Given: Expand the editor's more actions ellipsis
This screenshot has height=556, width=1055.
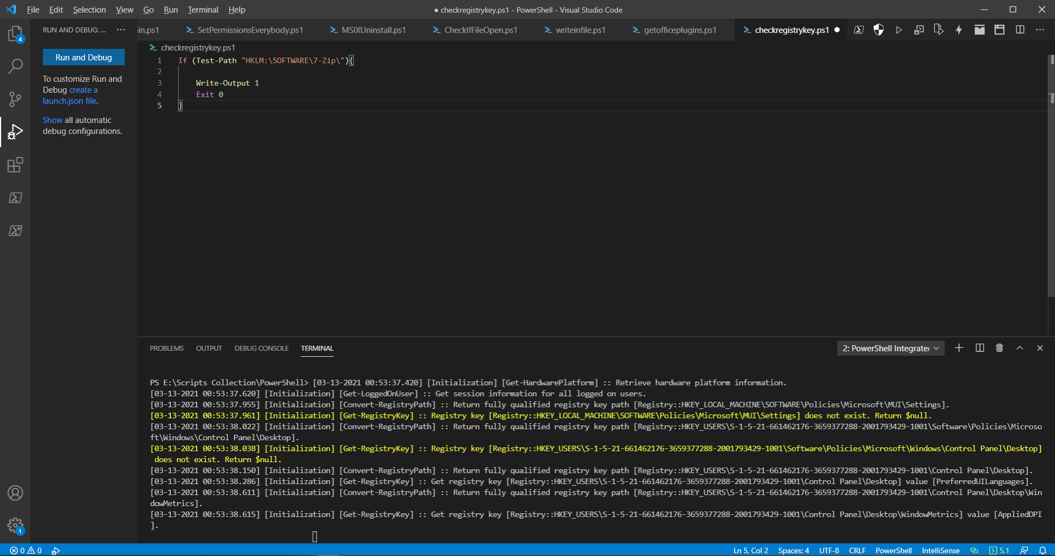Looking at the screenshot, I should (x=1040, y=30).
